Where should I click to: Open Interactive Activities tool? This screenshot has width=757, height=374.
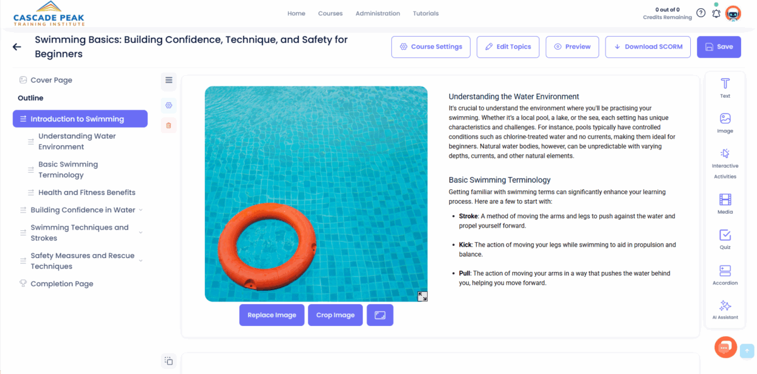[x=725, y=162]
